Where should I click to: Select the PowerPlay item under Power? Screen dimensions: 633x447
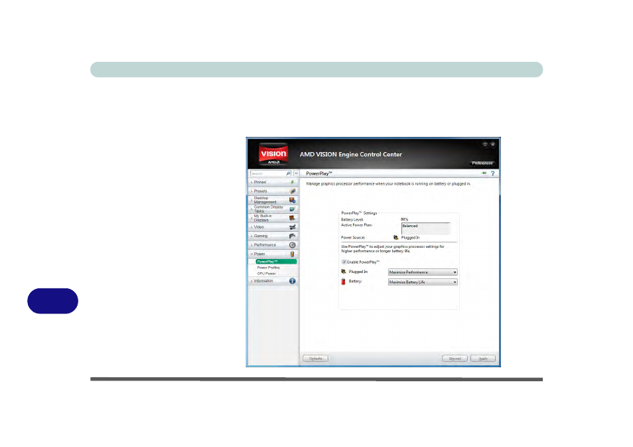pyautogui.click(x=276, y=262)
